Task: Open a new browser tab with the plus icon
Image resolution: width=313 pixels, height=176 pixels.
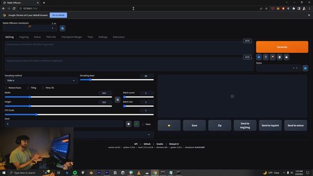Action: pyautogui.click(x=44, y=2)
